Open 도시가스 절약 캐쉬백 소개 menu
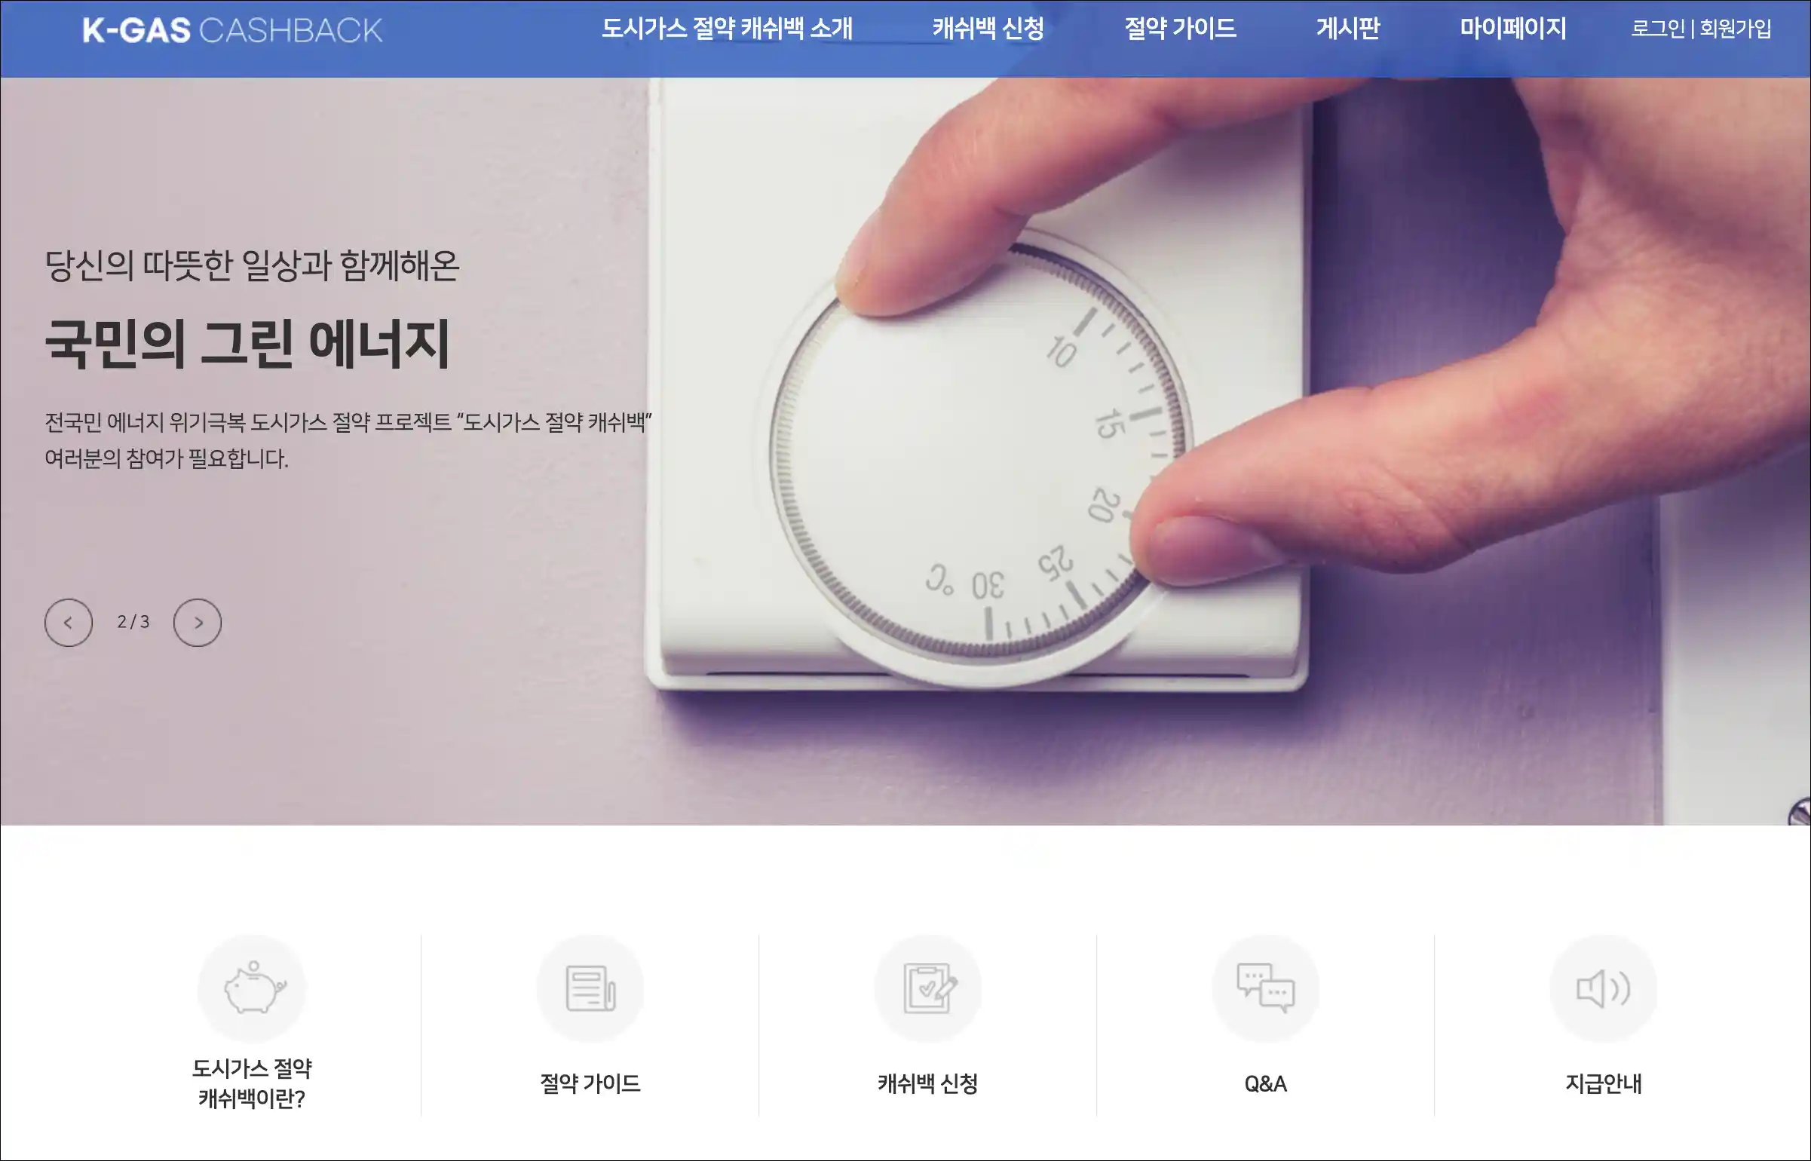This screenshot has height=1161, width=1811. [x=727, y=29]
